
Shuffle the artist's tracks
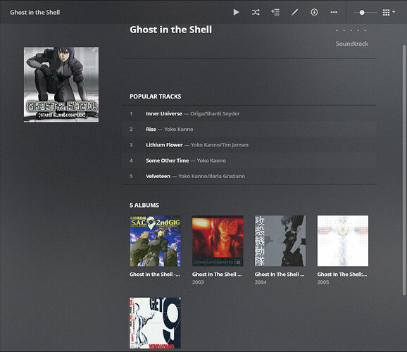[256, 12]
